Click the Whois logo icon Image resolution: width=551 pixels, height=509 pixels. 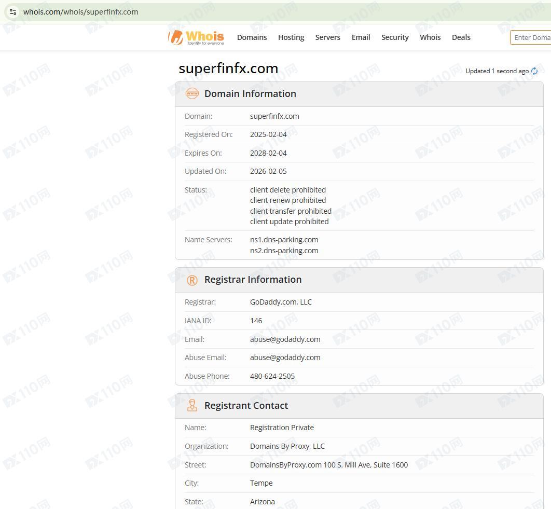(x=196, y=37)
